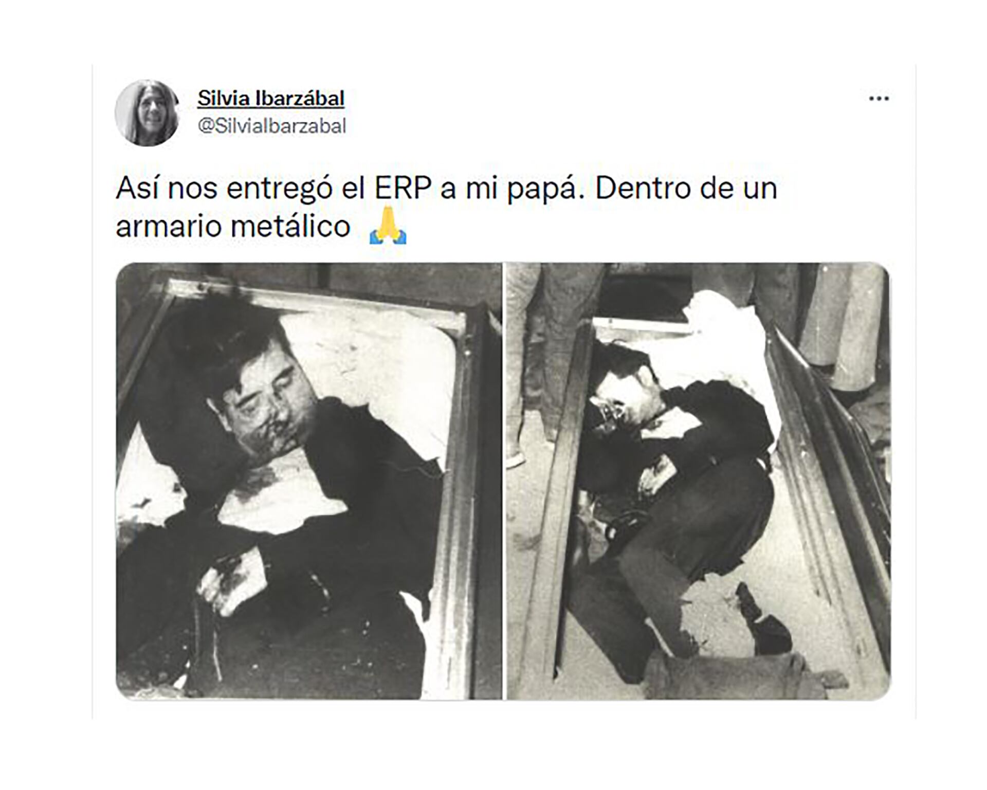Open the tweet's three-dot more options menu
Viewport: 987px width, 790px height.
pyautogui.click(x=879, y=98)
